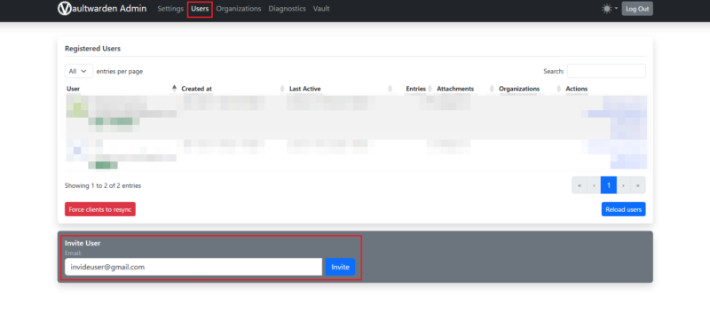The image size is (710, 320).
Task: Sort table by User column arrow
Action: point(174,89)
